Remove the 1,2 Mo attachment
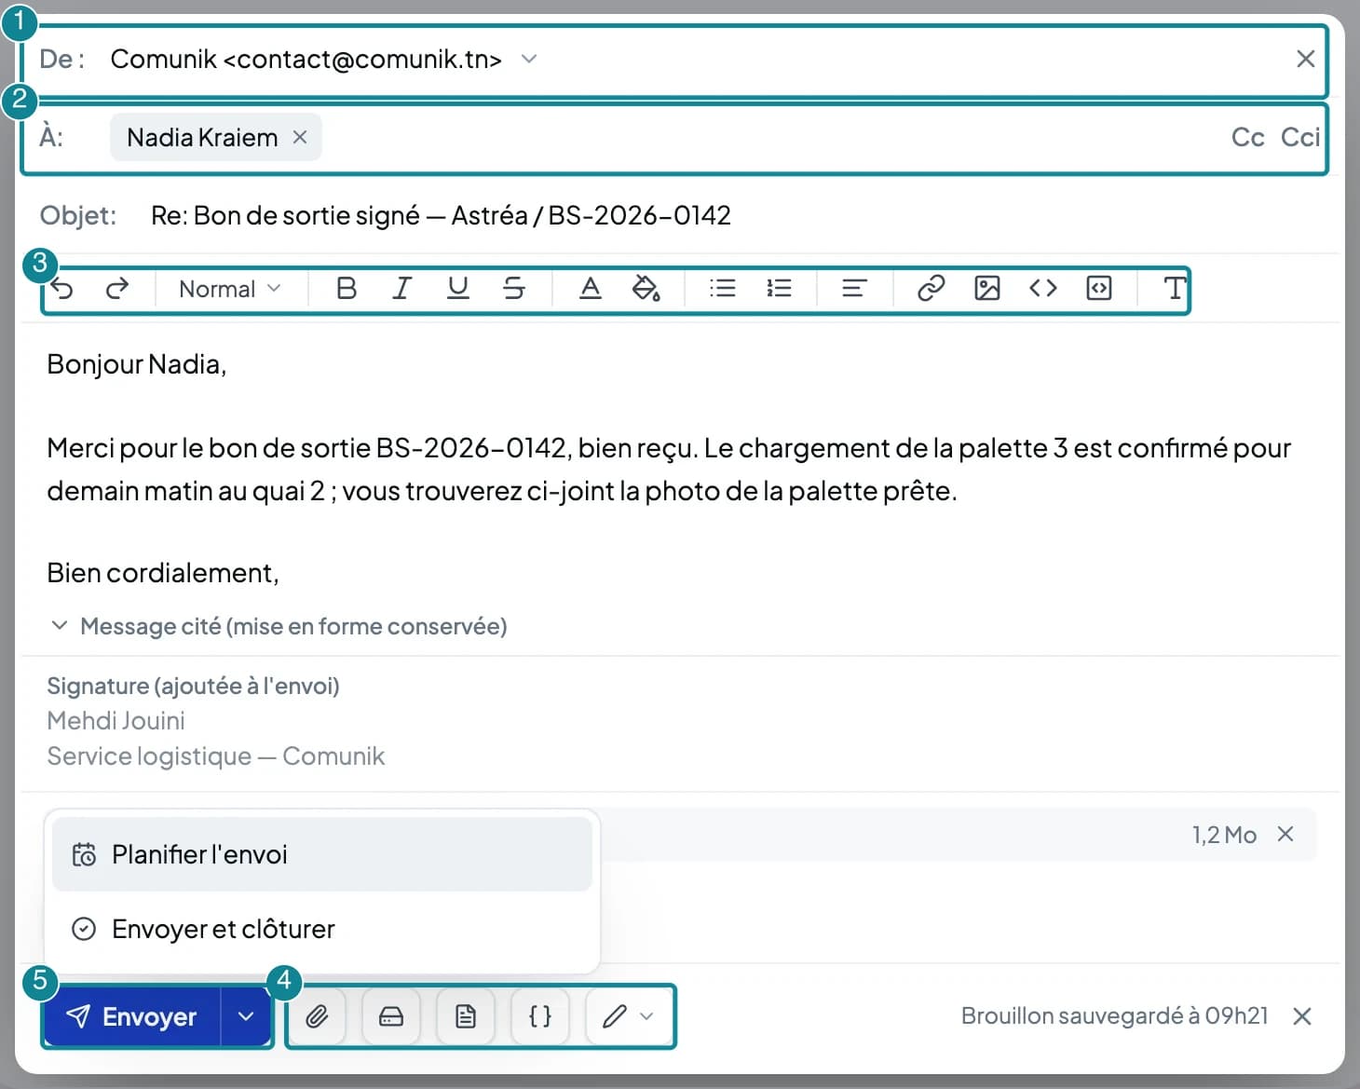This screenshot has height=1089, width=1360. tap(1285, 835)
